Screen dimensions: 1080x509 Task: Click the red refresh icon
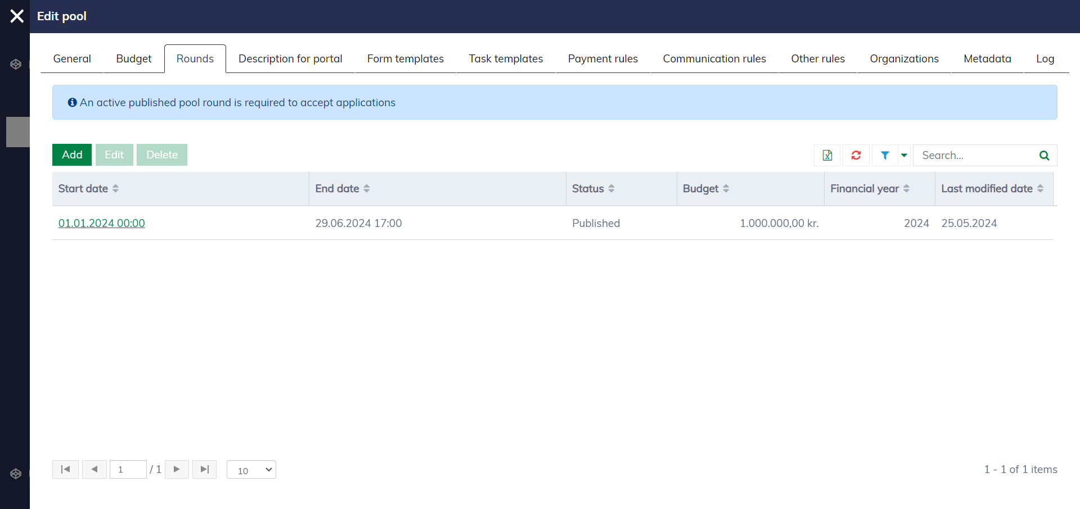point(856,156)
